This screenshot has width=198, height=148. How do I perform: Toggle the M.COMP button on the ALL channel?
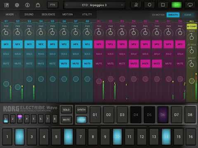tap(192, 26)
